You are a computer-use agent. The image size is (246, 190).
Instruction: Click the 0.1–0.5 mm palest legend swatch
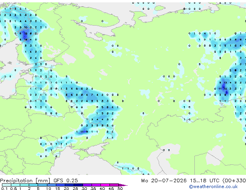7,185
